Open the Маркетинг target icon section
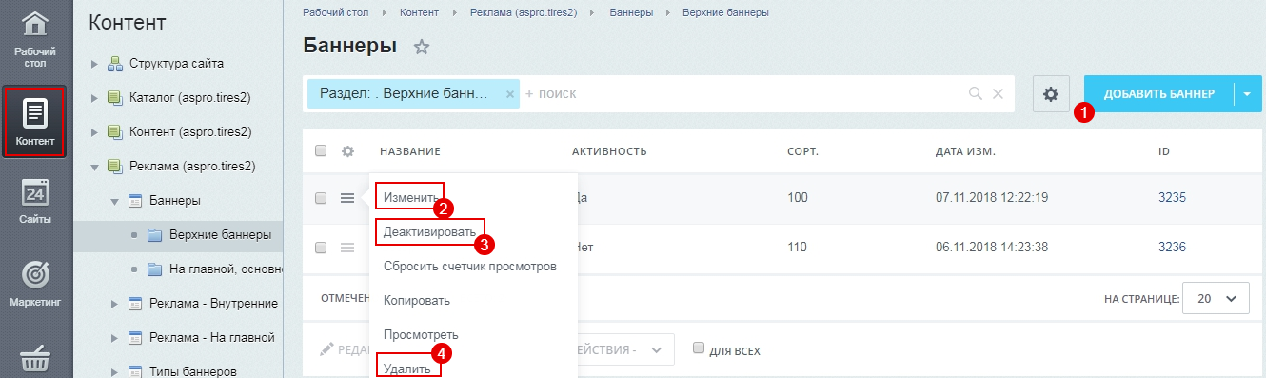 [35, 284]
